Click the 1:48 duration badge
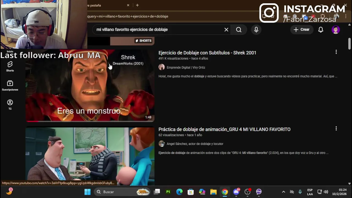The height and width of the screenshot is (198, 352). click(x=148, y=117)
